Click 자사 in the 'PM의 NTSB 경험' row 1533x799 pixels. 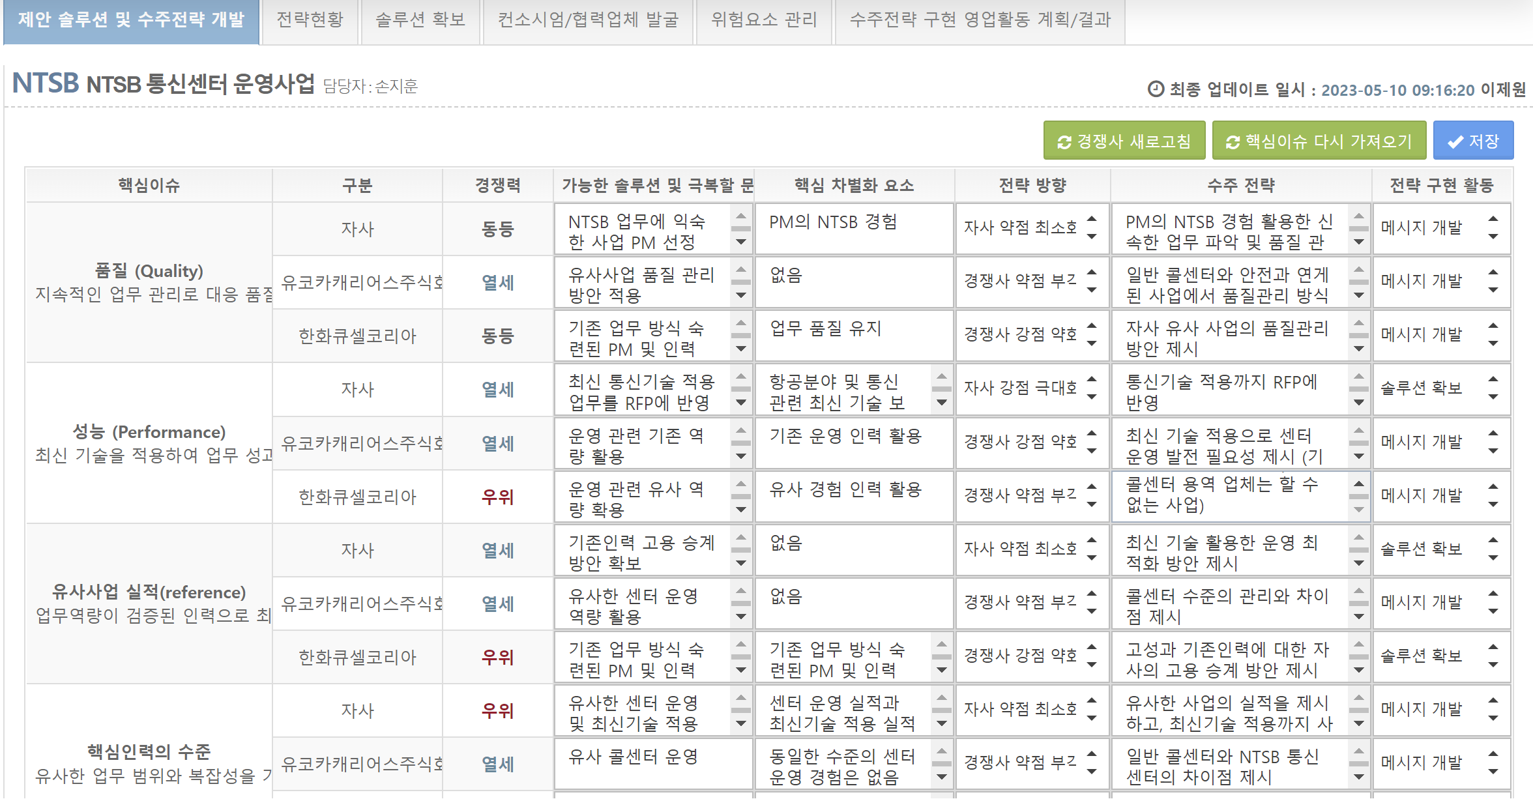(357, 229)
